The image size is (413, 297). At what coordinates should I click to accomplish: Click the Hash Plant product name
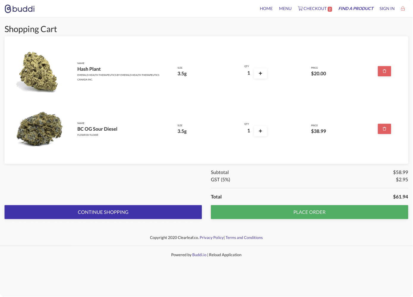pos(89,69)
